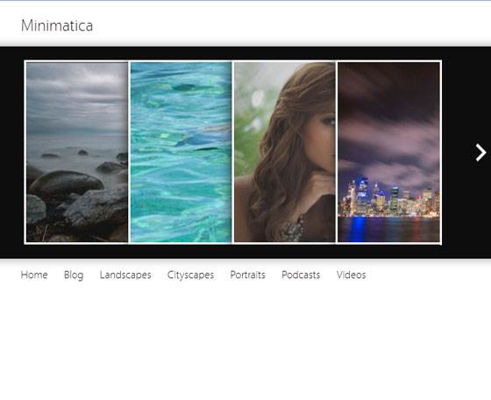Open the Home menu item

pyautogui.click(x=34, y=275)
